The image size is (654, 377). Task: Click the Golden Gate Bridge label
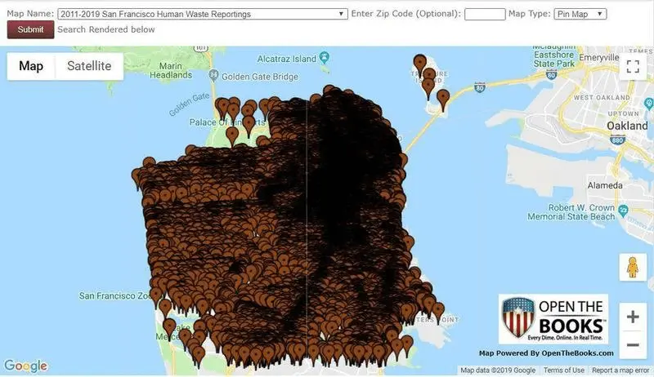point(259,78)
